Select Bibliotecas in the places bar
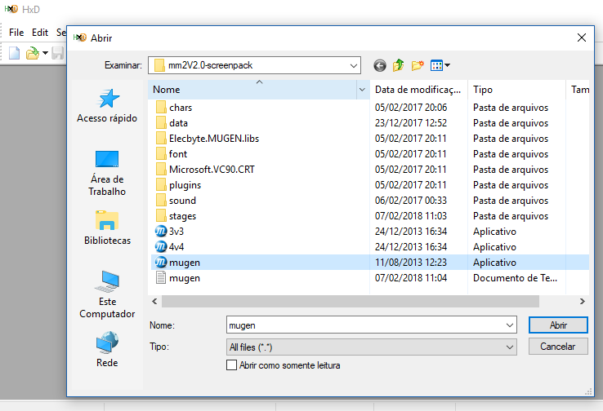 pos(107,228)
